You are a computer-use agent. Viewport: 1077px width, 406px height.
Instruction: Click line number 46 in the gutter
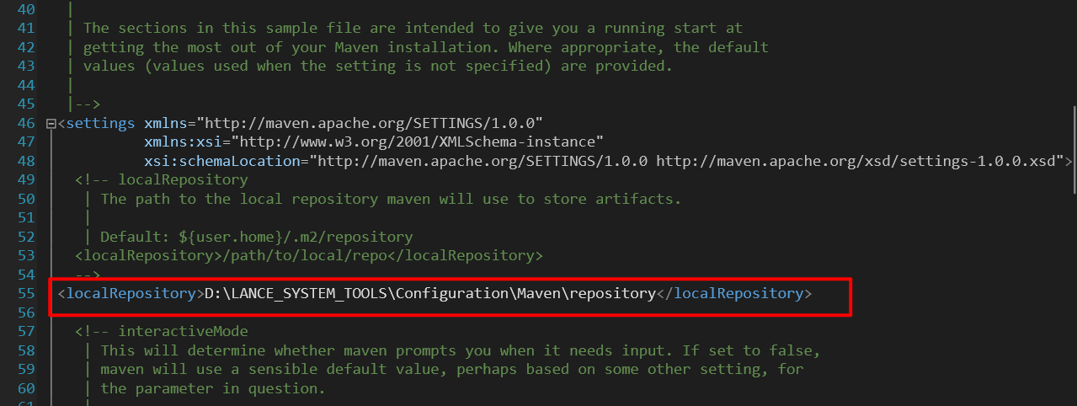tap(25, 123)
